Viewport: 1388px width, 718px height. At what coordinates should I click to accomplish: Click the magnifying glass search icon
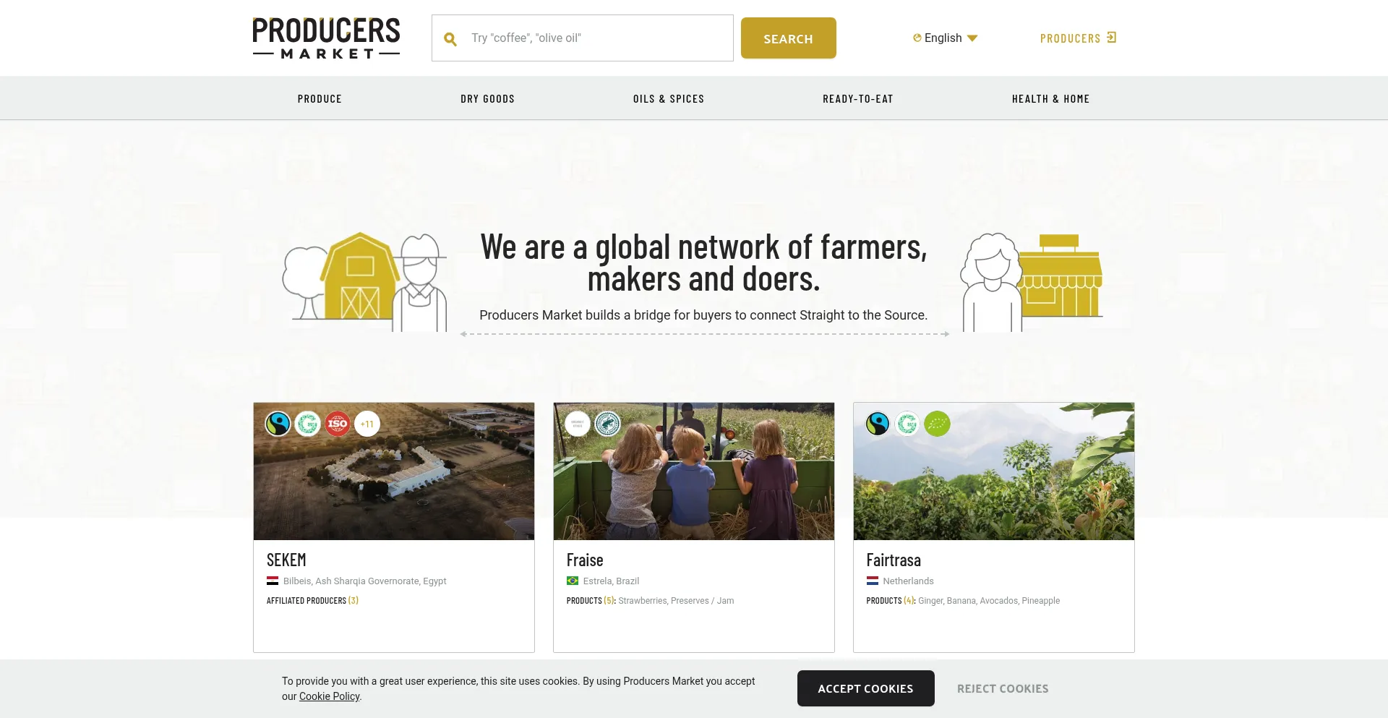pyautogui.click(x=450, y=39)
